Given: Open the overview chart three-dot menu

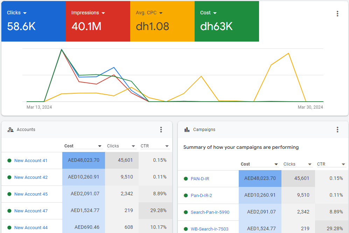Looking at the screenshot, I should [337, 14].
